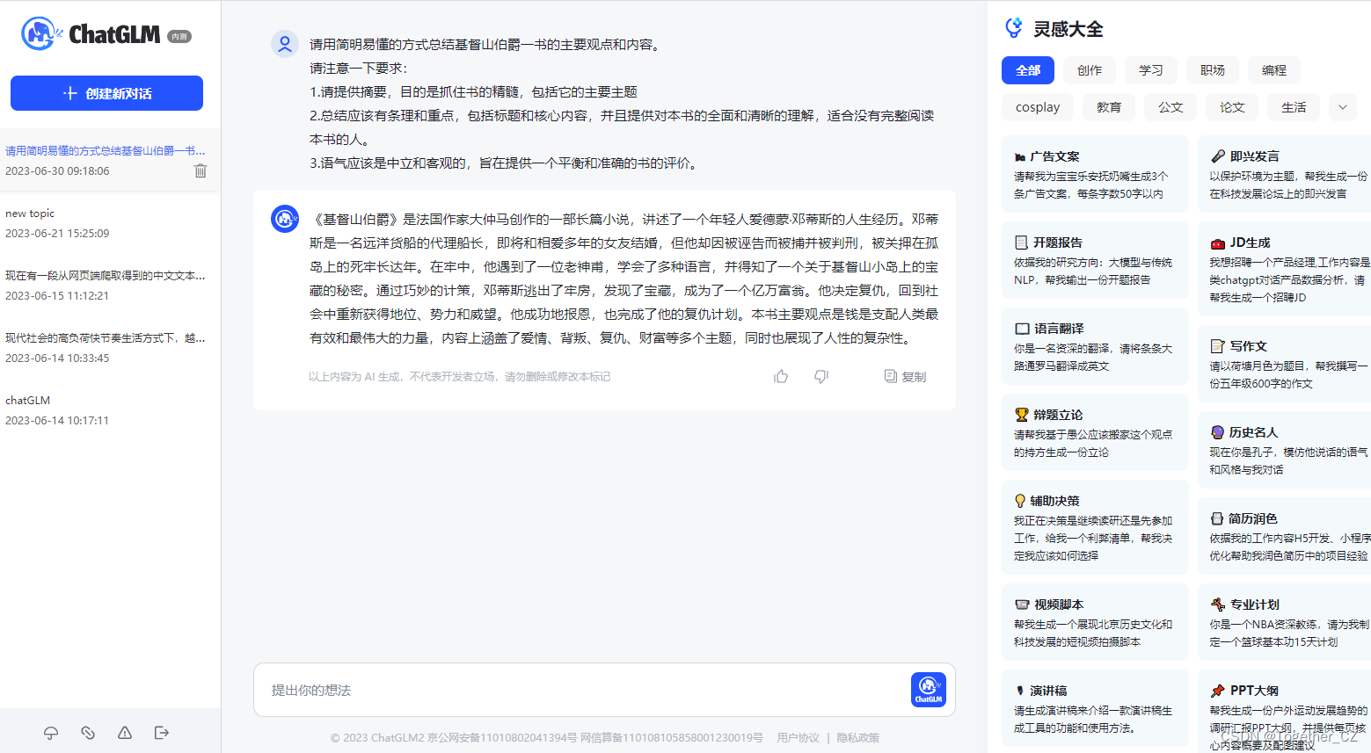Delete the 基督山伯爵 conversation via trash icon

(x=201, y=170)
